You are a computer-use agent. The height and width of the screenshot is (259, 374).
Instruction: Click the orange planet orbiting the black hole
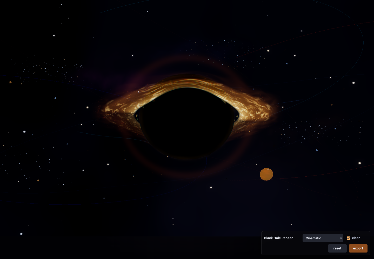coord(266,174)
